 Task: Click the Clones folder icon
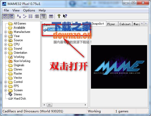pyautogui.click(x=10, y=69)
